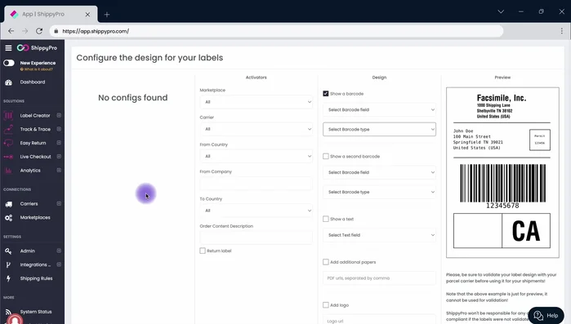The width and height of the screenshot is (571, 324).
Task: Expand Analytics plus icon
Action: (59, 171)
